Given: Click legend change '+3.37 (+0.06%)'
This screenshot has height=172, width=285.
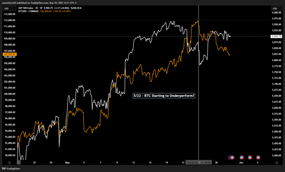Looking at the screenshot, I should tap(62, 8).
